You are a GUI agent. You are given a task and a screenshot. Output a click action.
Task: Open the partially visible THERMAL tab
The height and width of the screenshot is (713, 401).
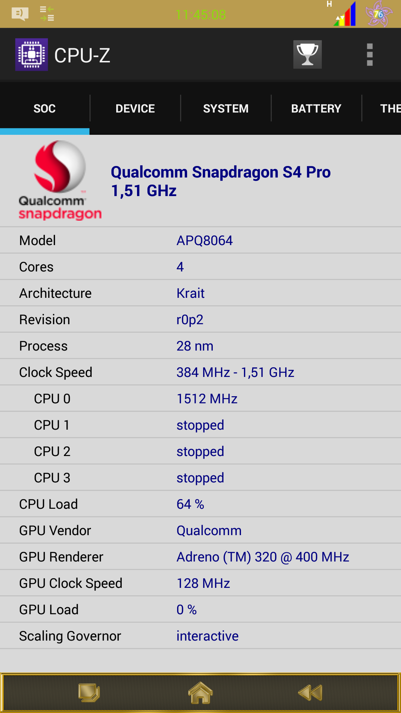[390, 108]
